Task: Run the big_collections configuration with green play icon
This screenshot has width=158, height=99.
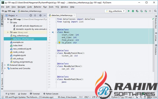Action: click(129, 11)
